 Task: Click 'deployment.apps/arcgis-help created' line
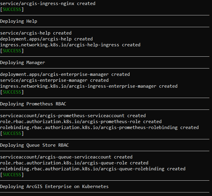coord(47,39)
